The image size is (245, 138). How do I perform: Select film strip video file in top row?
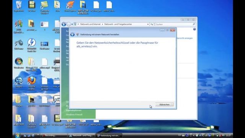[32, 6]
